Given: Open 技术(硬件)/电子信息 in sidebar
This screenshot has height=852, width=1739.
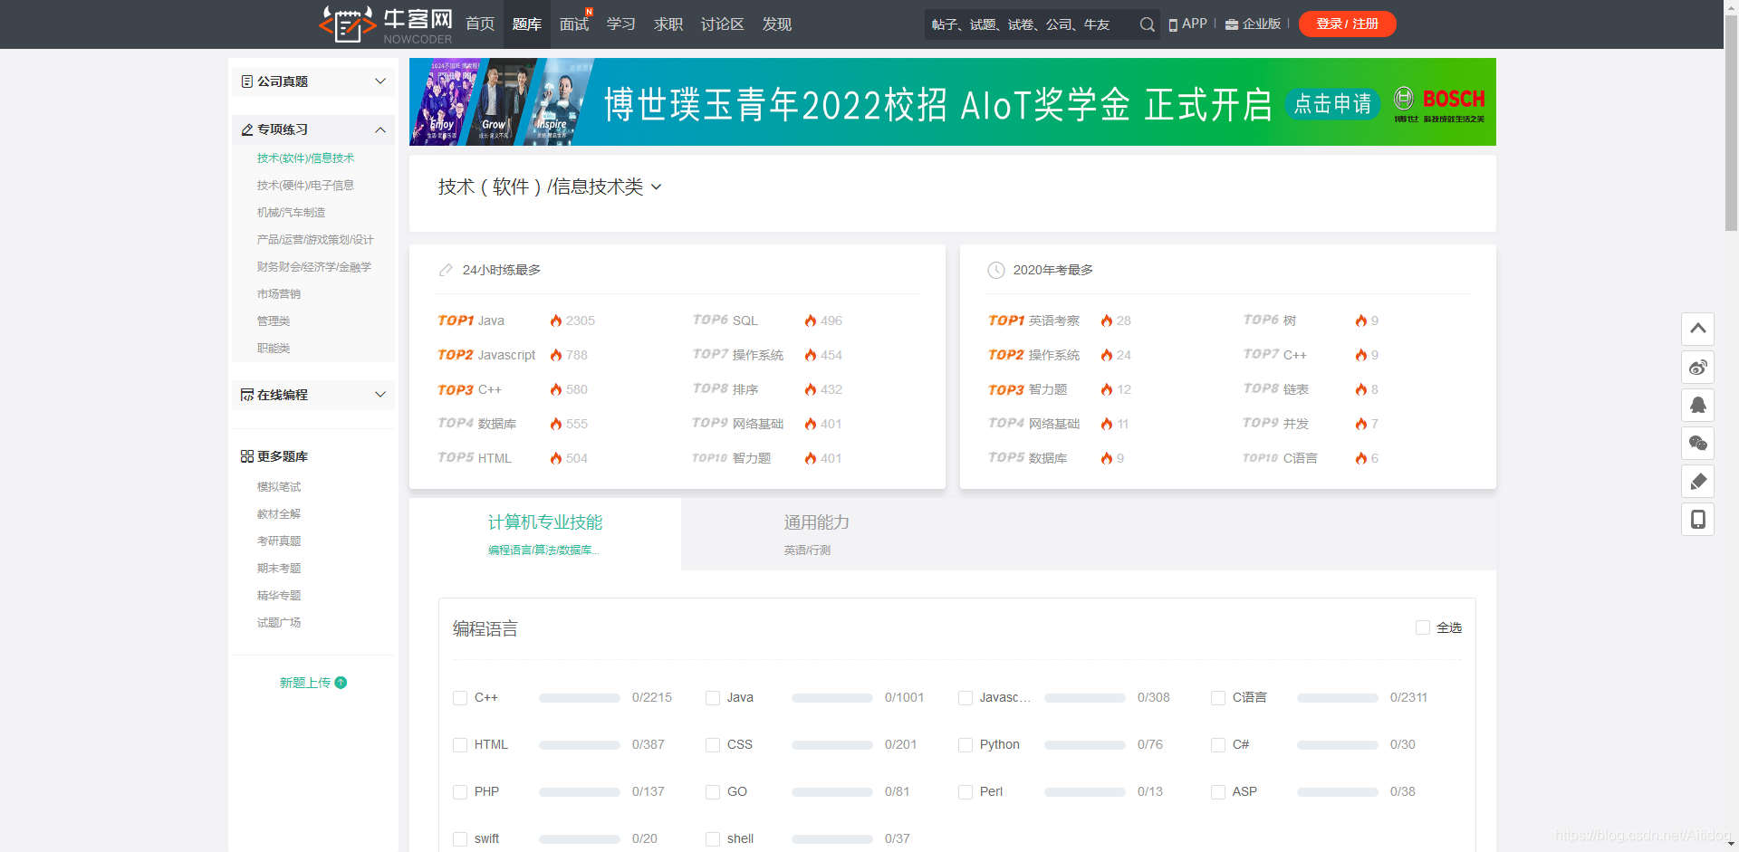Looking at the screenshot, I should [305, 186].
